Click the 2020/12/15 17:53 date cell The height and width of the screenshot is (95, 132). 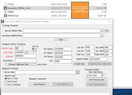(60, 8)
